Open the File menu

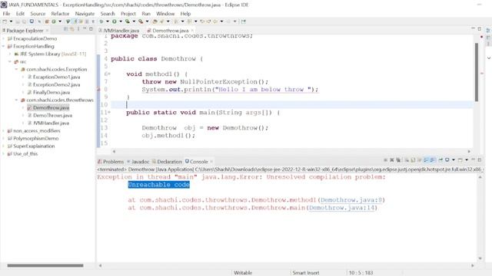click(6, 14)
